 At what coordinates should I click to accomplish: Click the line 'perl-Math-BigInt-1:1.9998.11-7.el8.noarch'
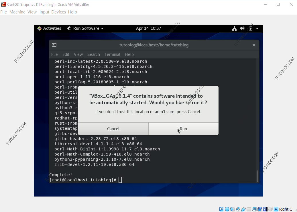(107, 149)
